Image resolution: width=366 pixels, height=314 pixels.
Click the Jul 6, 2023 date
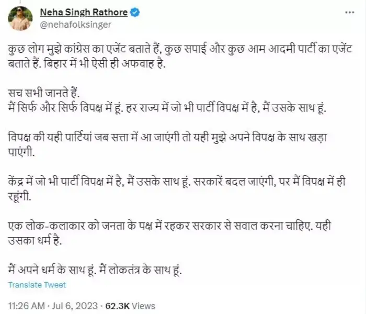click(75, 306)
